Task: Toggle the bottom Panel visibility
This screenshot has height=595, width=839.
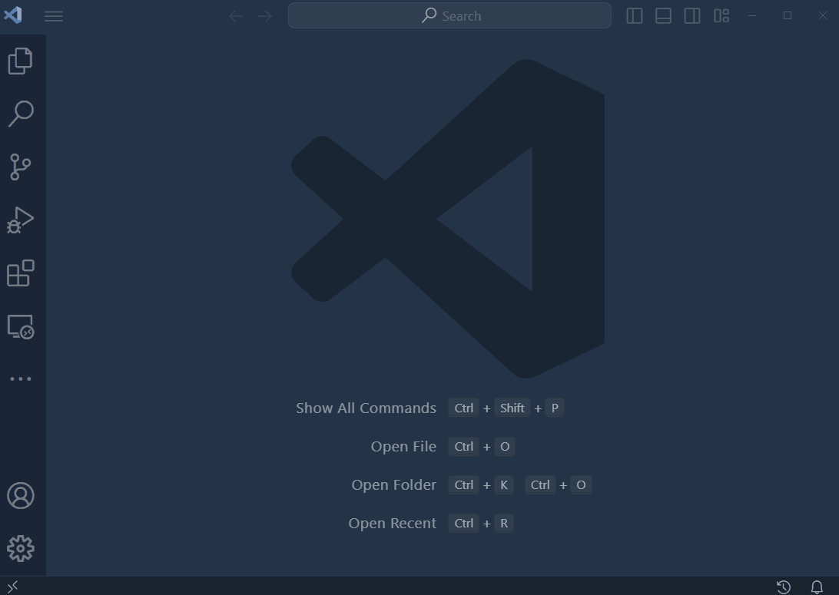Action: 663,16
